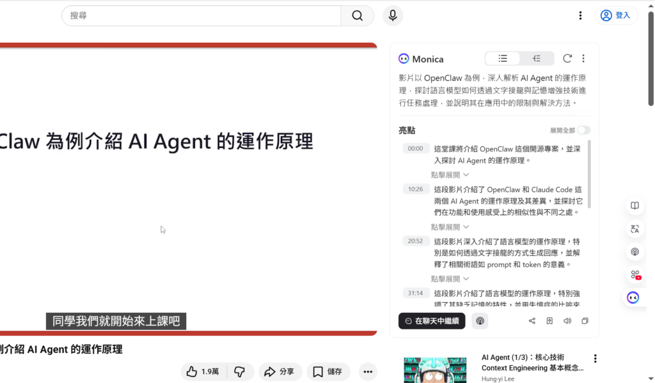Open the YouTube tools grid sidebar icon

635,275
